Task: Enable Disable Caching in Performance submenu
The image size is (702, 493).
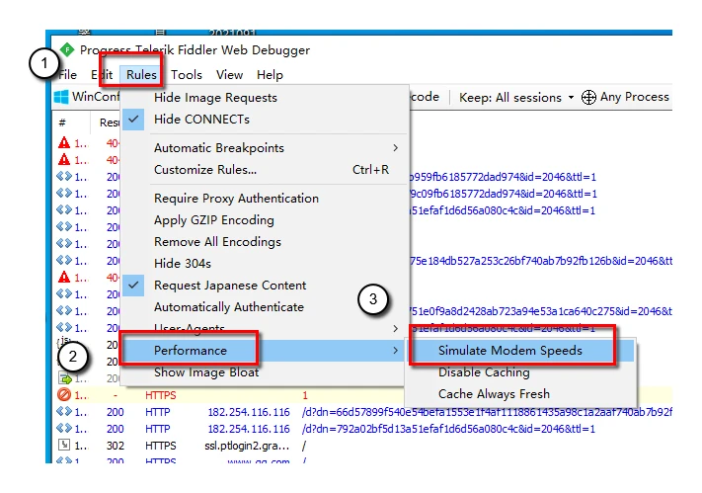Action: 520,372
